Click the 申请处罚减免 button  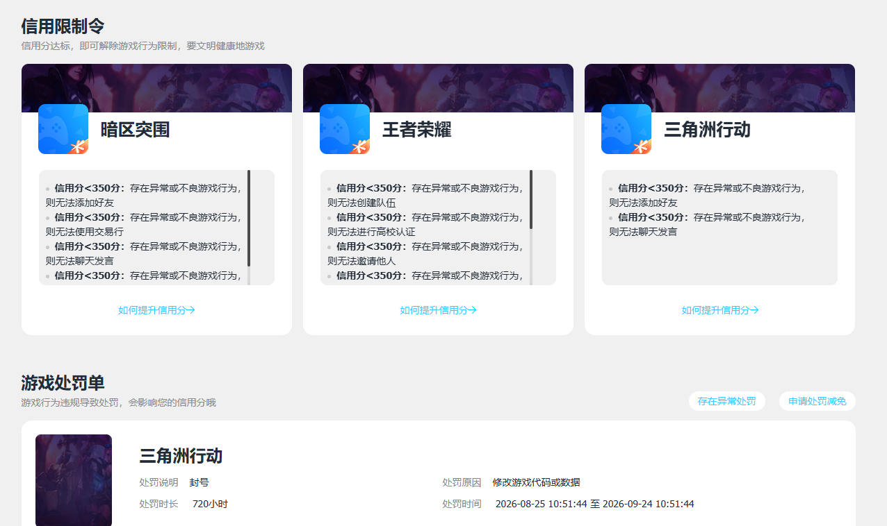point(817,401)
